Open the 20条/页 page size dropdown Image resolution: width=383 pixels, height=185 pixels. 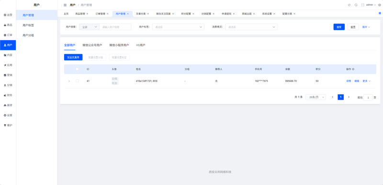315,97
